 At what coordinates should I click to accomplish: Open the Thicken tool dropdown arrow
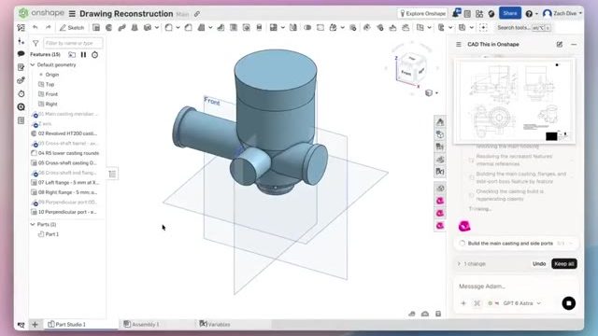coord(157,27)
